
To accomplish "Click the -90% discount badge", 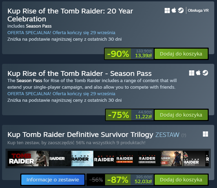I will pos(118,54).
